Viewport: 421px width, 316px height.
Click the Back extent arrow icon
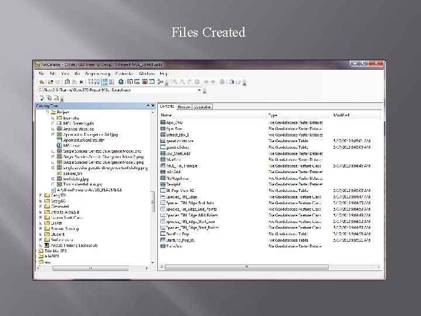[206, 82]
